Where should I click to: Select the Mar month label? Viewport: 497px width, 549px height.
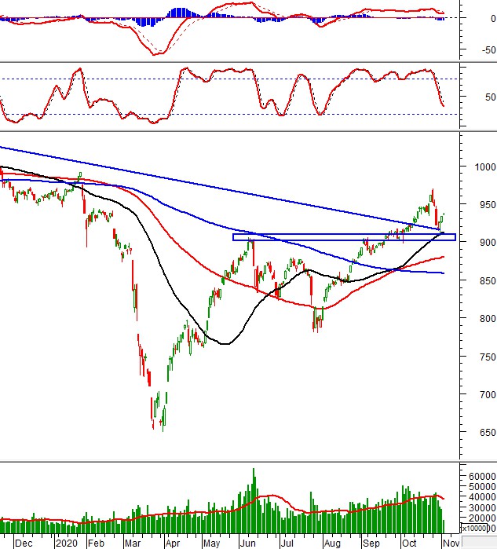[x=130, y=543]
